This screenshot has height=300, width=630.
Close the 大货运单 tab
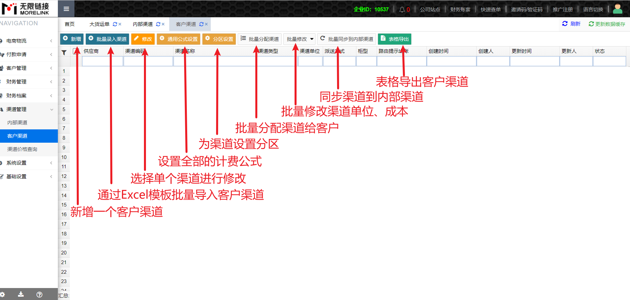click(120, 24)
